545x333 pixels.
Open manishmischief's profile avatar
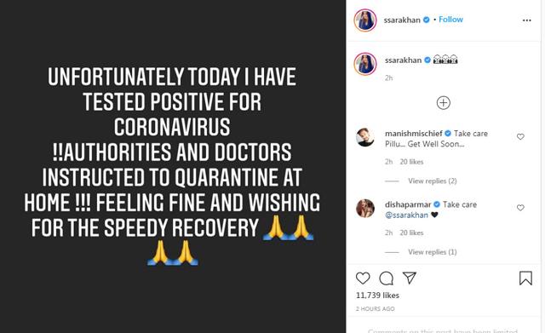(x=365, y=137)
